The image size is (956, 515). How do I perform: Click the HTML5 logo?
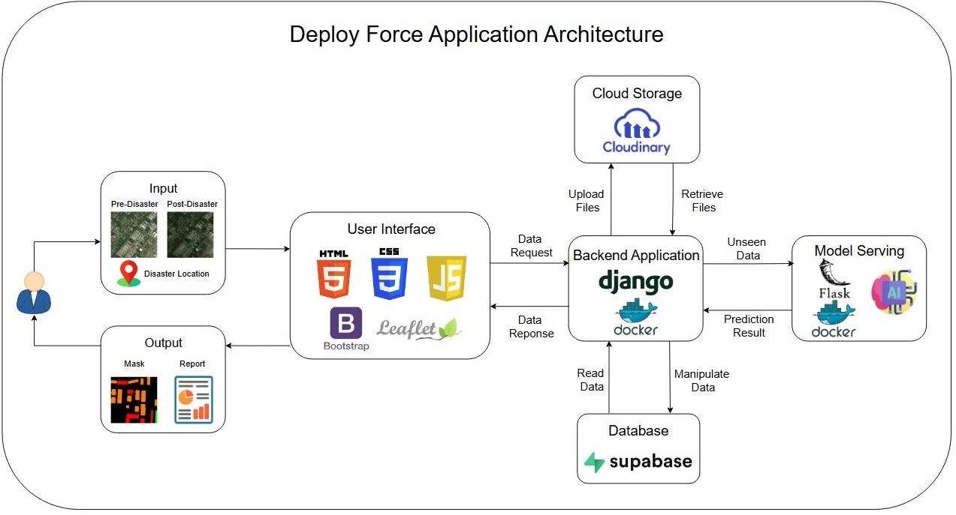pos(334,275)
